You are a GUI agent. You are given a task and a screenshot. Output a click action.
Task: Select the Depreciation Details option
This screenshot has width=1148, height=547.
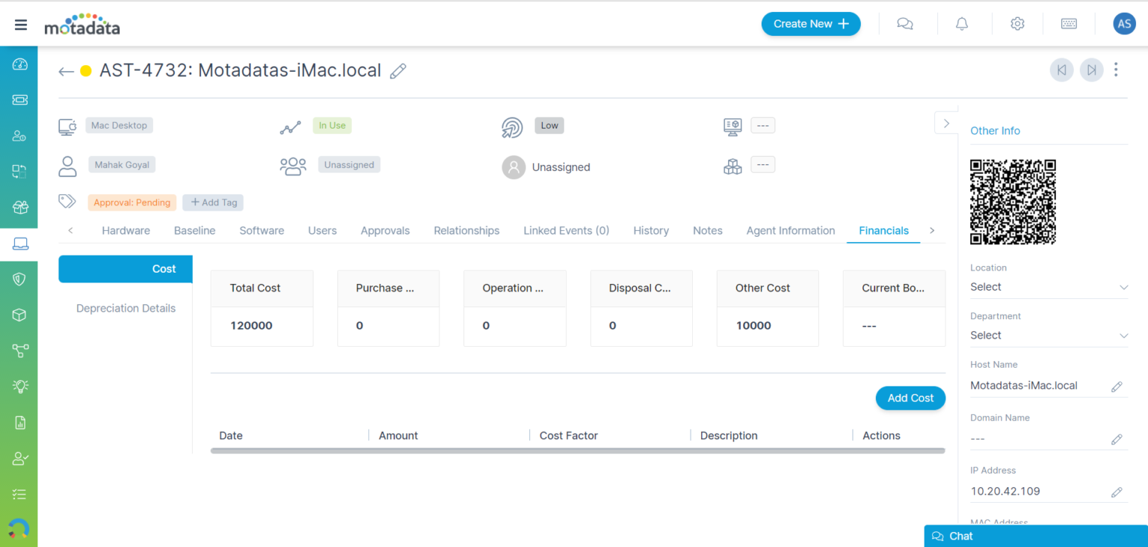pos(126,308)
